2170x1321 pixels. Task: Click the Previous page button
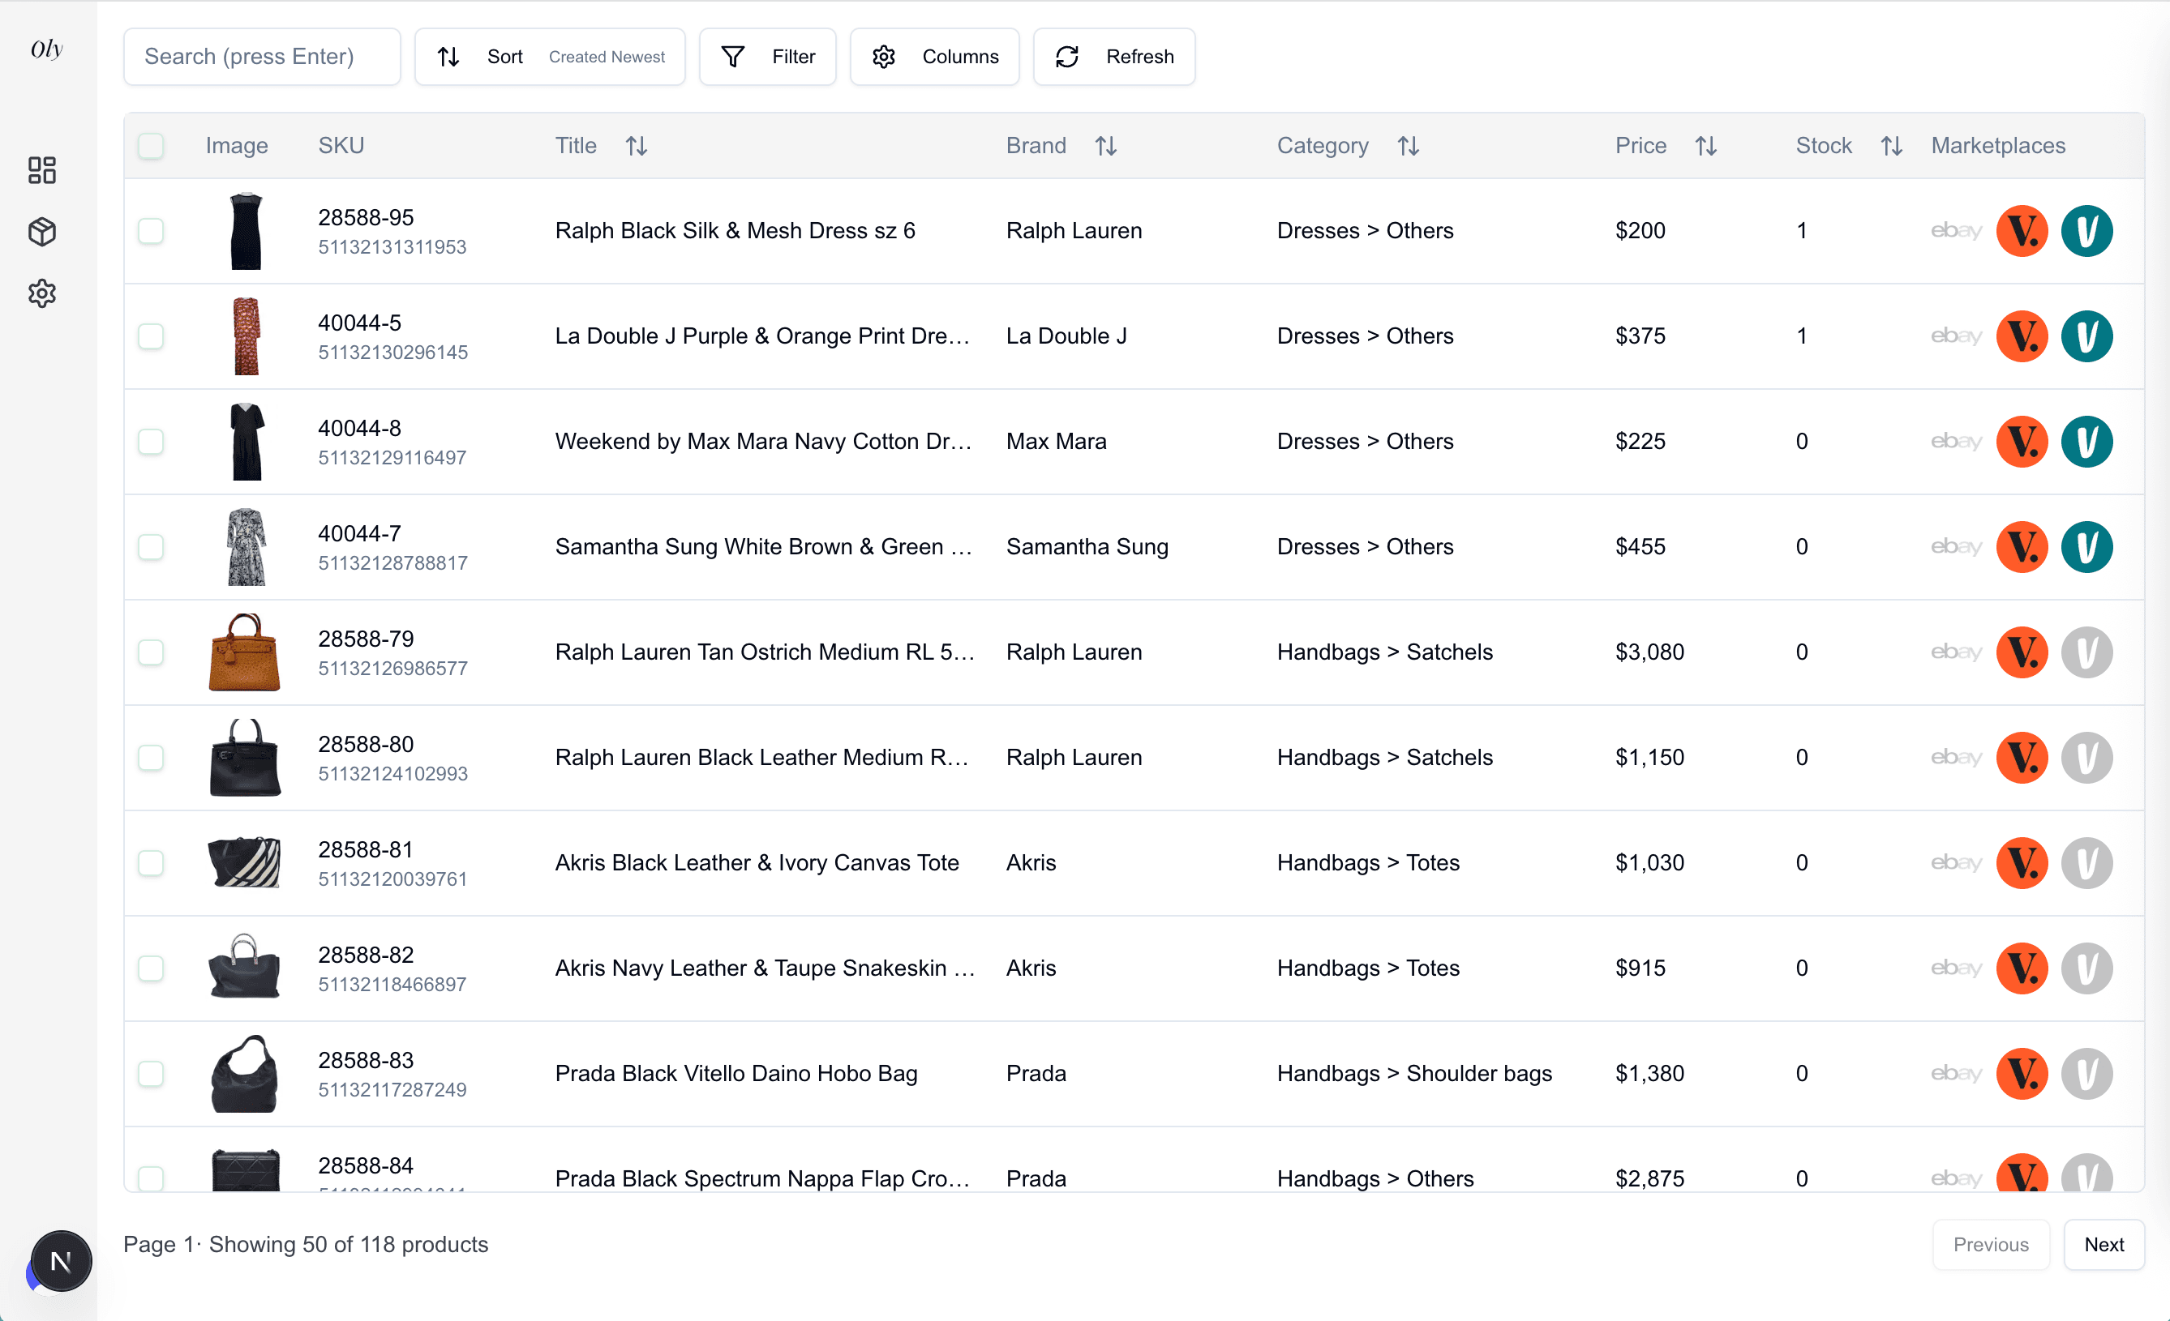1990,1245
